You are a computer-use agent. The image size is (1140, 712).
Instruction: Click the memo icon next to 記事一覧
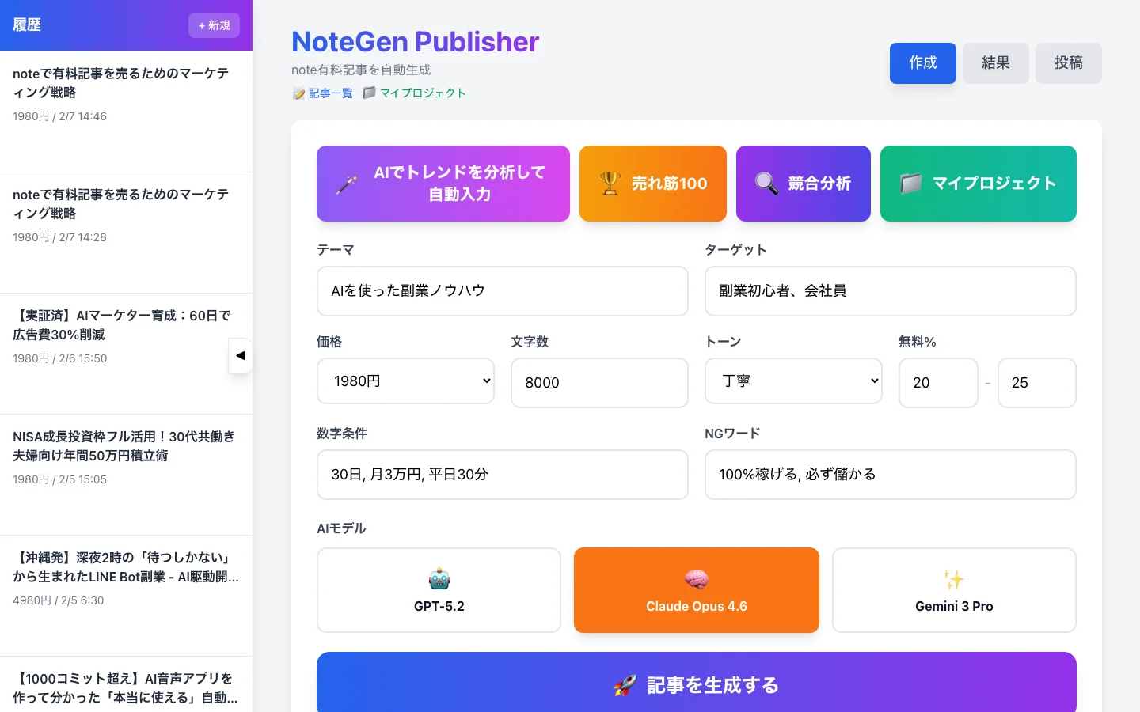tap(298, 93)
